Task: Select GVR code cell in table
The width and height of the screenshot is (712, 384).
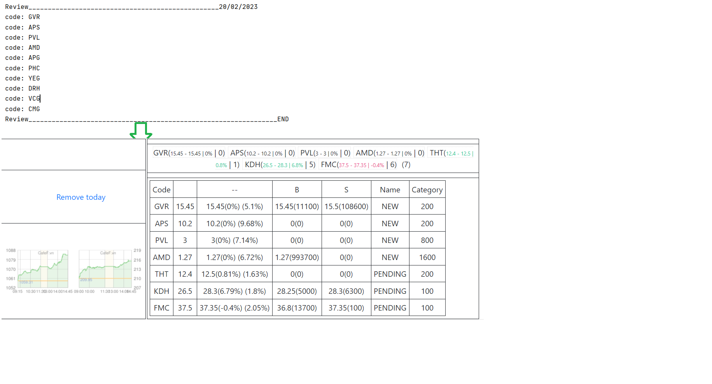Action: pyautogui.click(x=162, y=206)
